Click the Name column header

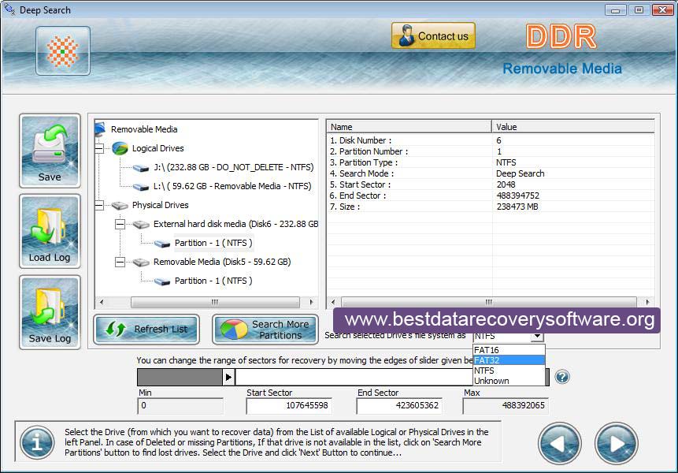409,127
